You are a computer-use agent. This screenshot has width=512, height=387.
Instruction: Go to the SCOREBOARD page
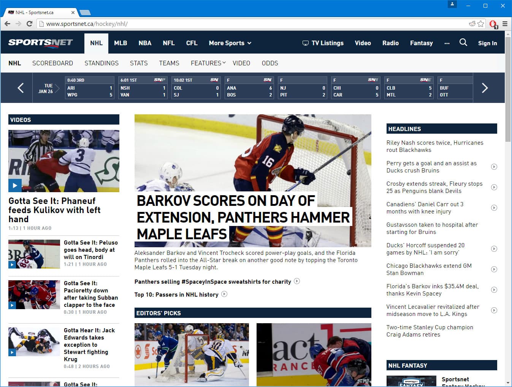click(52, 63)
